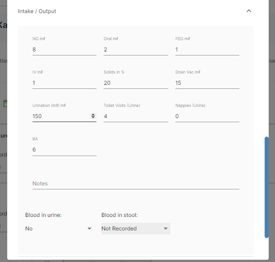Click the NG mℓ input field
The image size is (275, 262).
pyautogui.click(x=64, y=50)
